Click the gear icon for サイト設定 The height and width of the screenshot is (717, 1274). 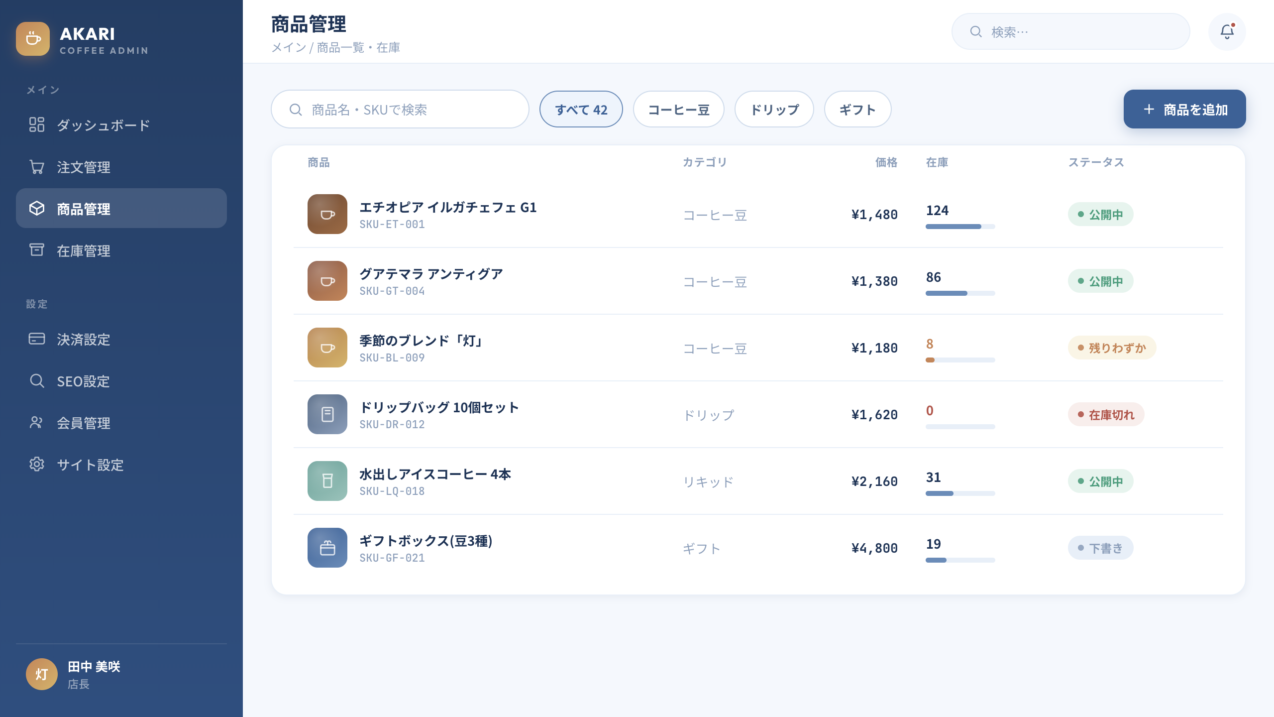coord(37,464)
